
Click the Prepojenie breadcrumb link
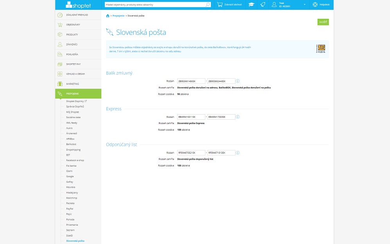tap(119, 16)
